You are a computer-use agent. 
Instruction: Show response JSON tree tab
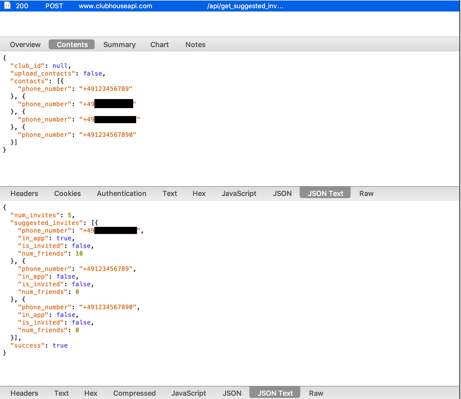tap(232, 393)
